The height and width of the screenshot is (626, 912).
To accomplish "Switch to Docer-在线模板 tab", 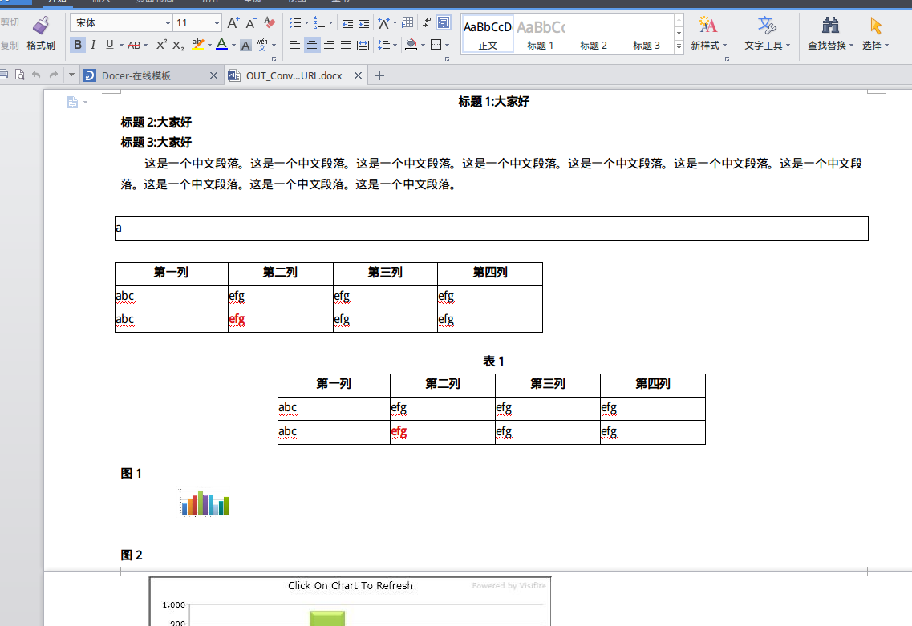I will pyautogui.click(x=136, y=75).
